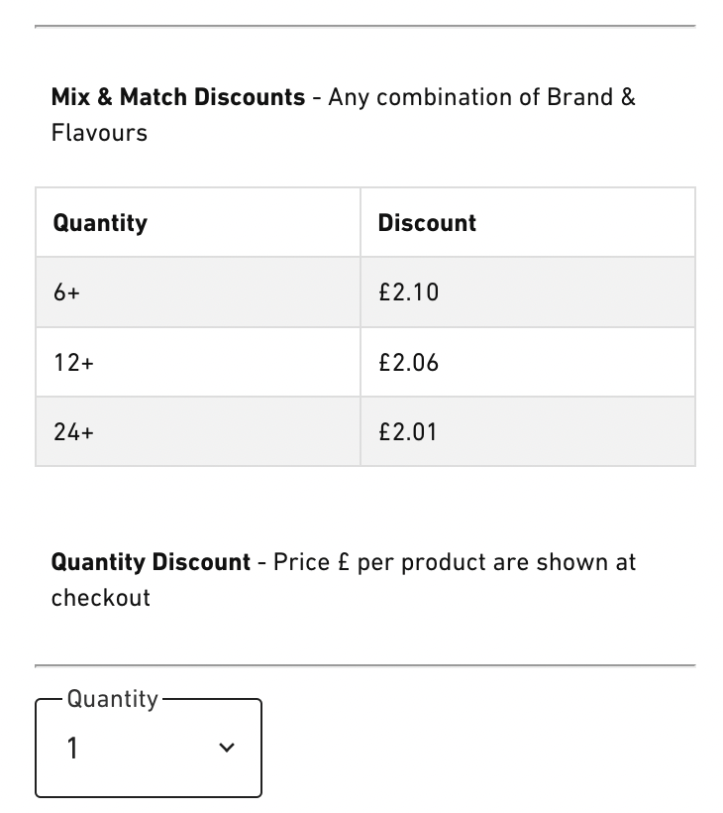Click the Quantity label above the selector
This screenshot has height=813, width=723.
113,699
